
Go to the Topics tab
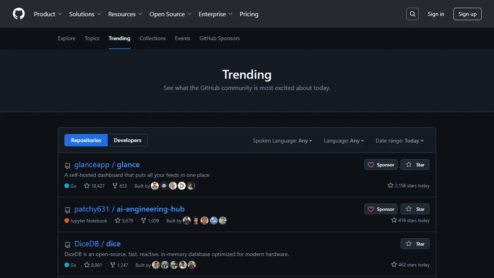pos(92,38)
